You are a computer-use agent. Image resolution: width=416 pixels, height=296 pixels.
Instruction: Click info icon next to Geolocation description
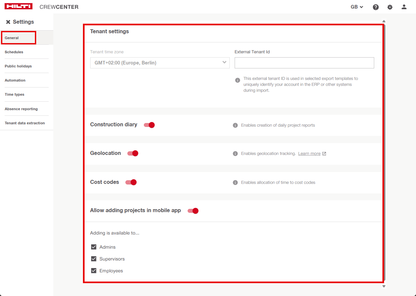click(x=235, y=154)
